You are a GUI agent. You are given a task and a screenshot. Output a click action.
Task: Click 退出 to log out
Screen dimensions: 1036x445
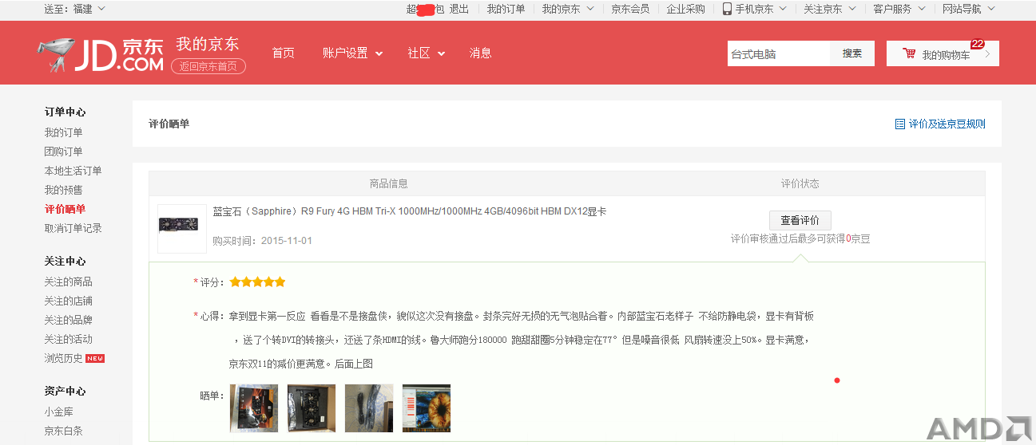pyautogui.click(x=459, y=9)
